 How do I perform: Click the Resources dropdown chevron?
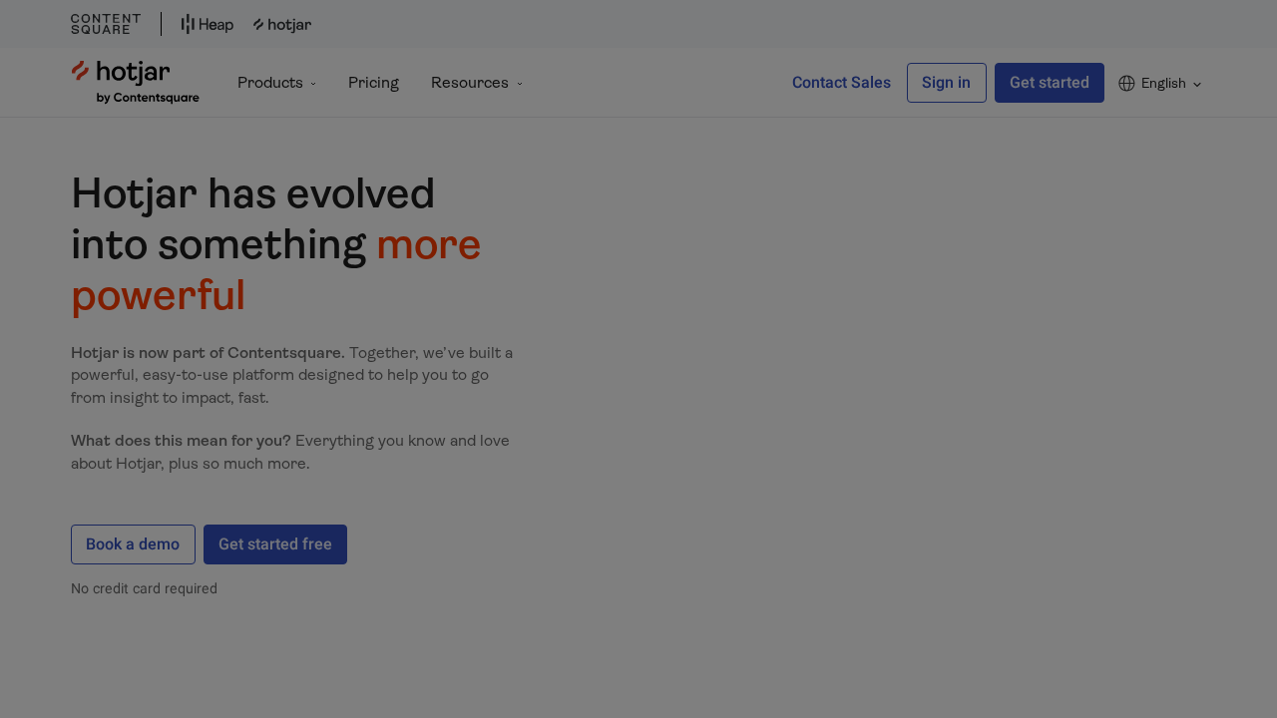click(519, 83)
